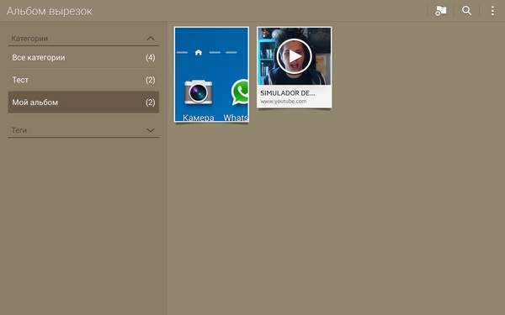The height and width of the screenshot is (315, 505).
Task: Click the home icon in the screenshot thumbnail
Action: [199, 52]
